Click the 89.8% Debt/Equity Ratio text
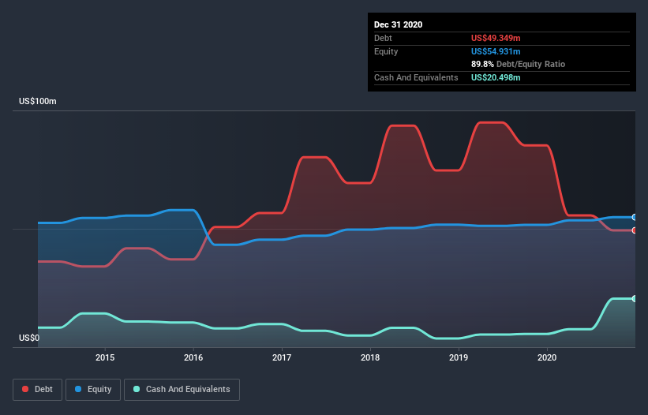 (518, 64)
